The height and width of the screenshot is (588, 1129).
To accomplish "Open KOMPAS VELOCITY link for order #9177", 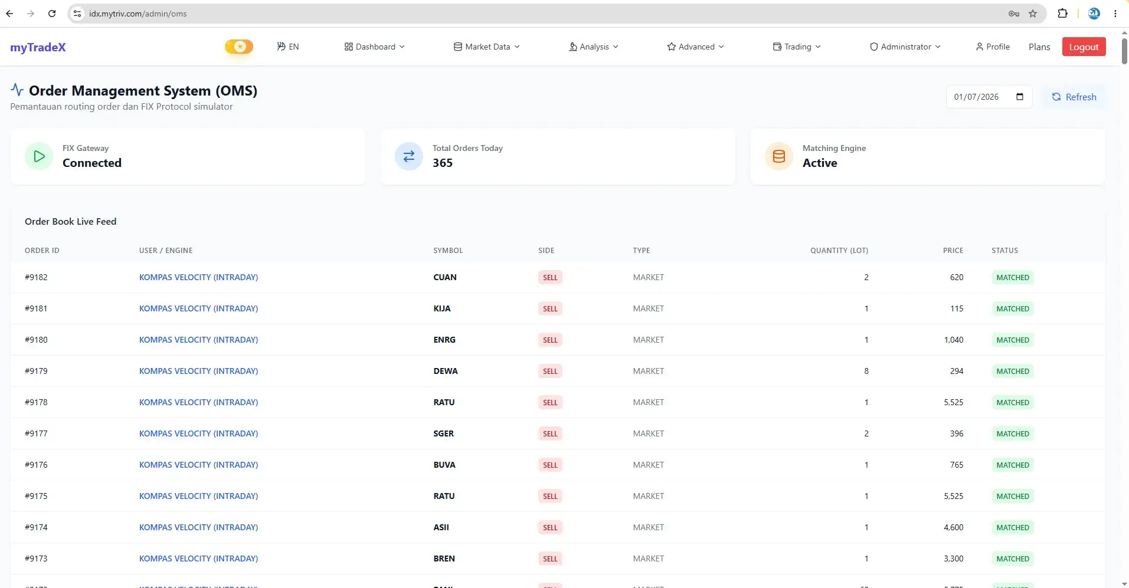I will [198, 433].
